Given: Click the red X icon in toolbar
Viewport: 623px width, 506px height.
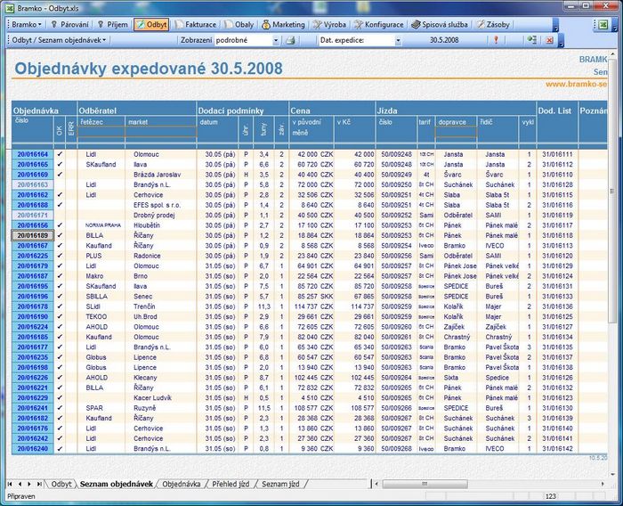Looking at the screenshot, I should click(549, 40).
